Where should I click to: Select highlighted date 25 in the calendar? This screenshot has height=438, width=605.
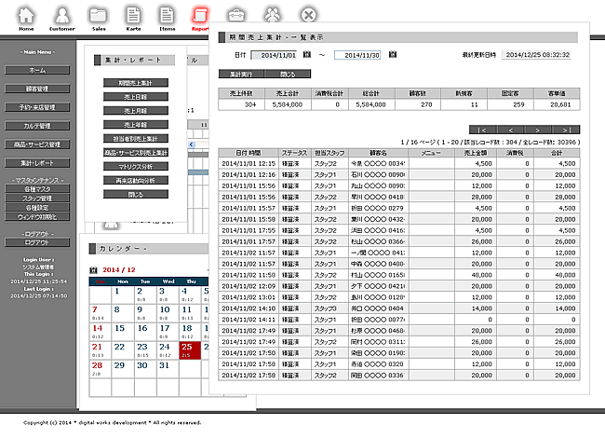click(190, 350)
